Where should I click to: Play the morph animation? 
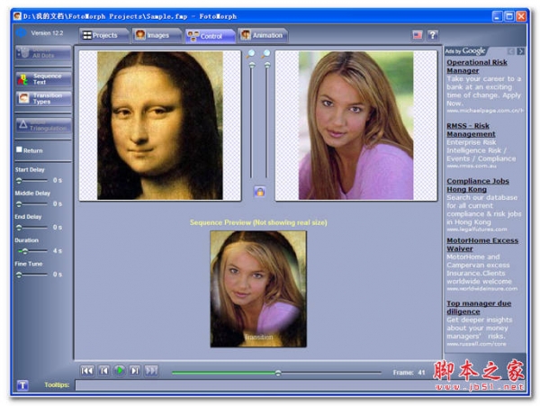[120, 371]
